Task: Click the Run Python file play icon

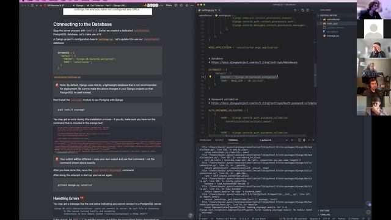Action: click(295, 10)
